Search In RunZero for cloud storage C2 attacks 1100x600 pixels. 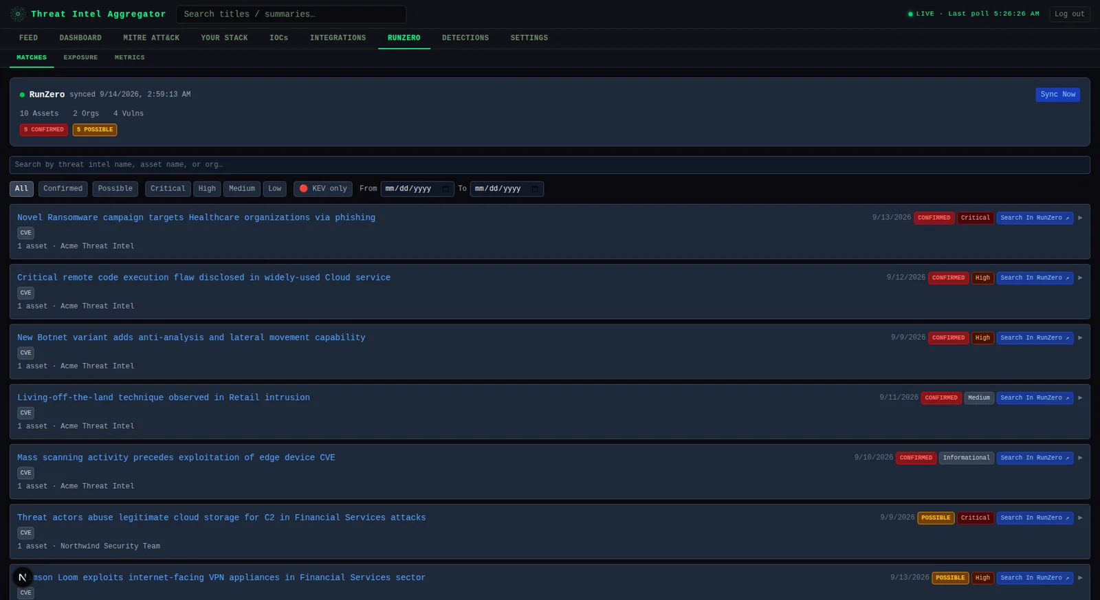coord(1035,518)
